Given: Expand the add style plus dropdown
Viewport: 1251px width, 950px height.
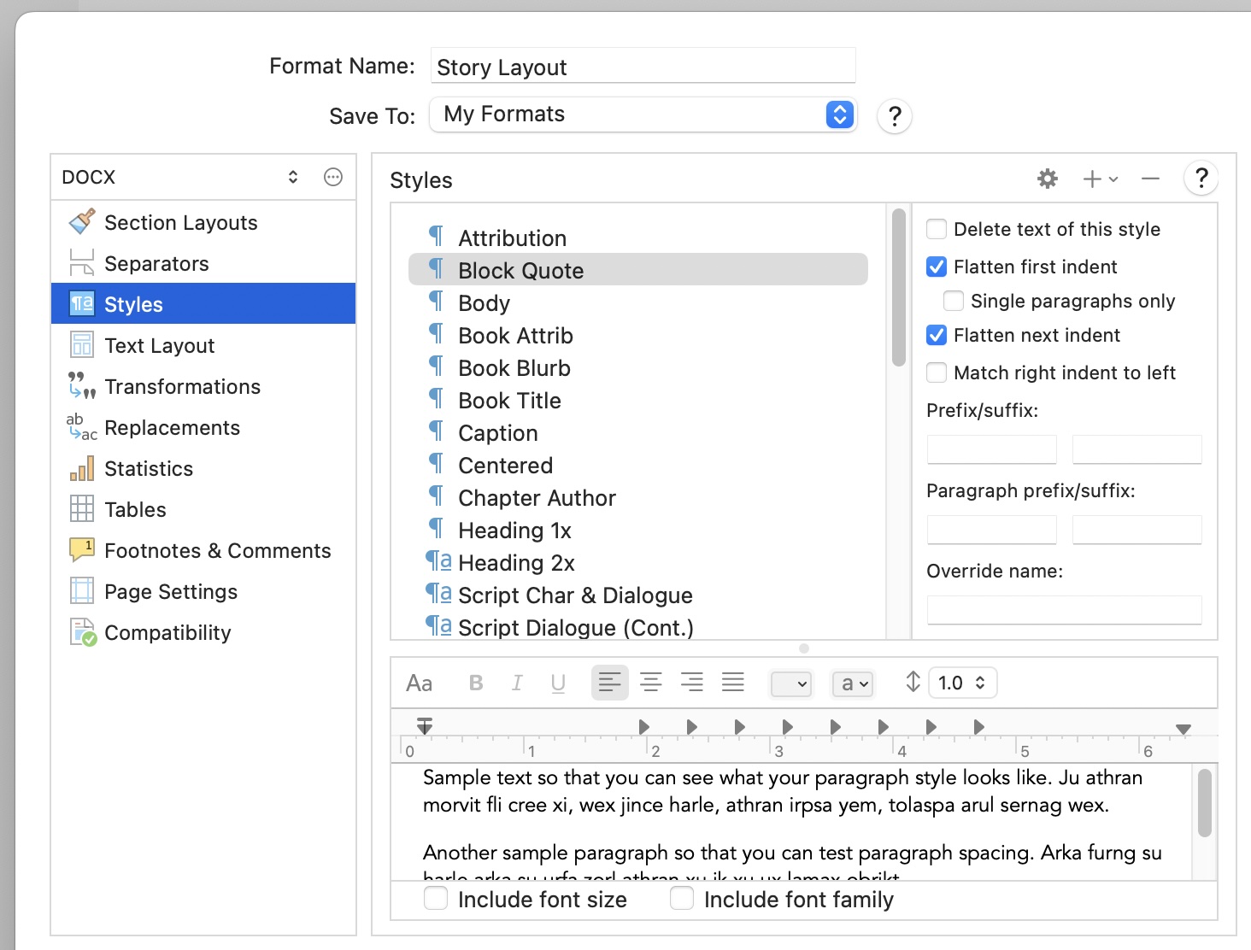Looking at the screenshot, I should [x=1100, y=179].
